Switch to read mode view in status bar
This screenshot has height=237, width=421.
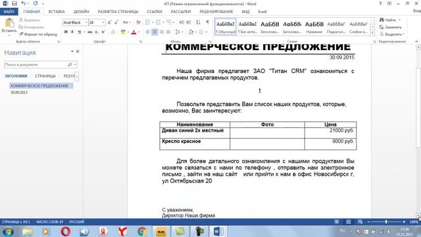(337, 222)
